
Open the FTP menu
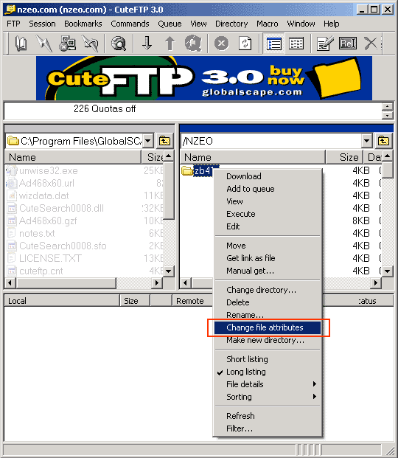coord(13,24)
